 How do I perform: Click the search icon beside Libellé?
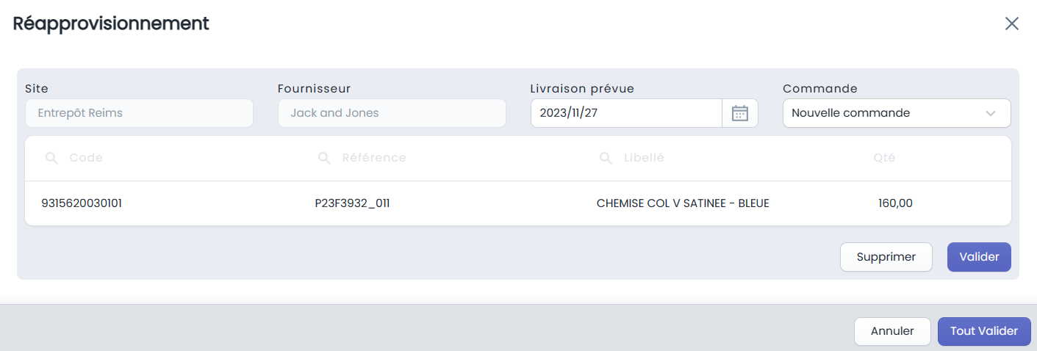coord(606,158)
